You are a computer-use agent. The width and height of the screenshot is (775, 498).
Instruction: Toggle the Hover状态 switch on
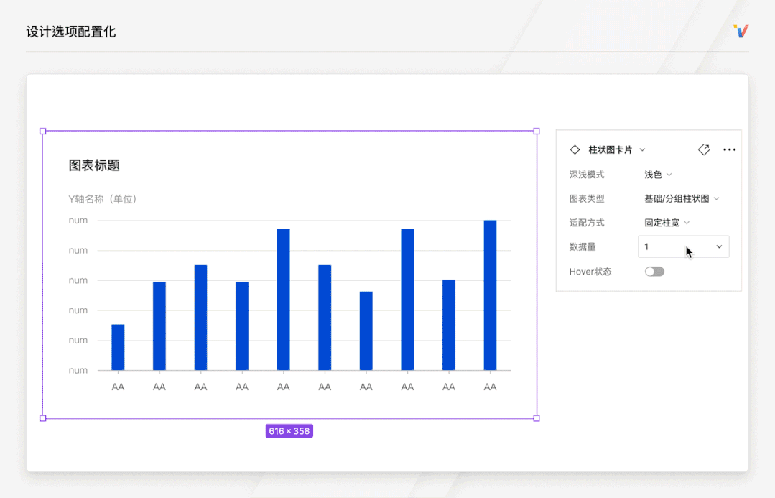click(654, 271)
